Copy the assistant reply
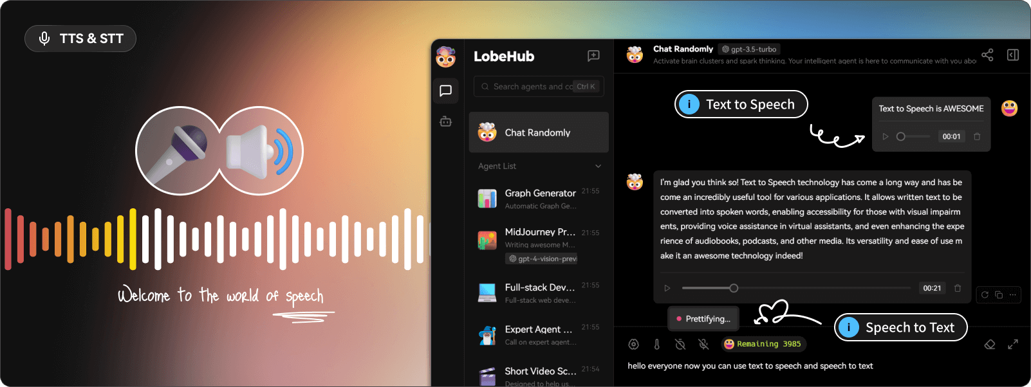Screen dimensions: 1031x387 click(999, 294)
